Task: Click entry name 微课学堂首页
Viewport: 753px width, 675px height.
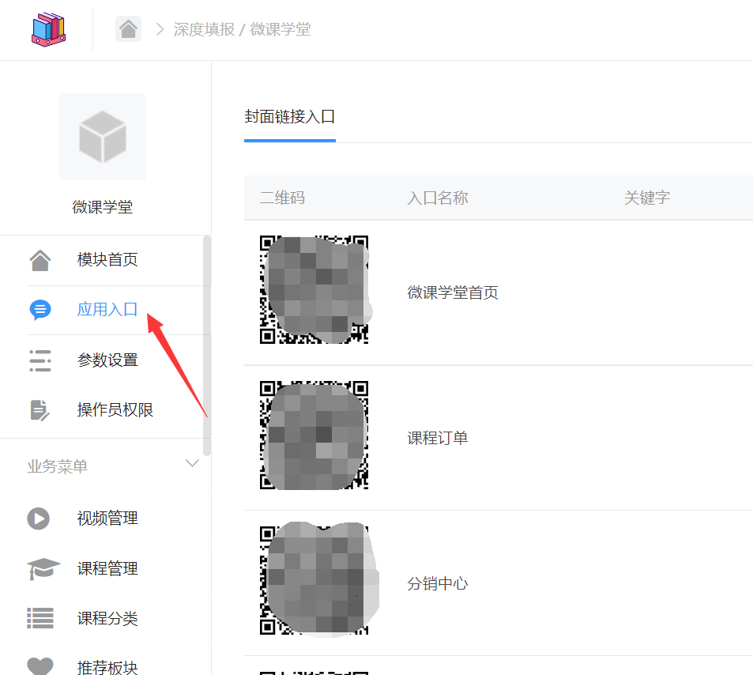Action: click(x=453, y=292)
